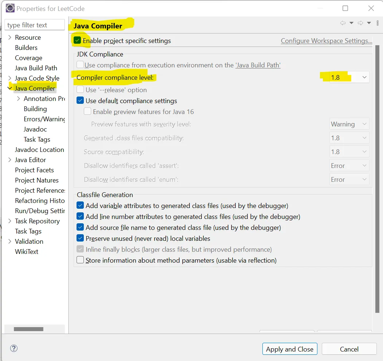Click the Apply and Close button
Screen dimensions: 383x361
tap(290, 349)
